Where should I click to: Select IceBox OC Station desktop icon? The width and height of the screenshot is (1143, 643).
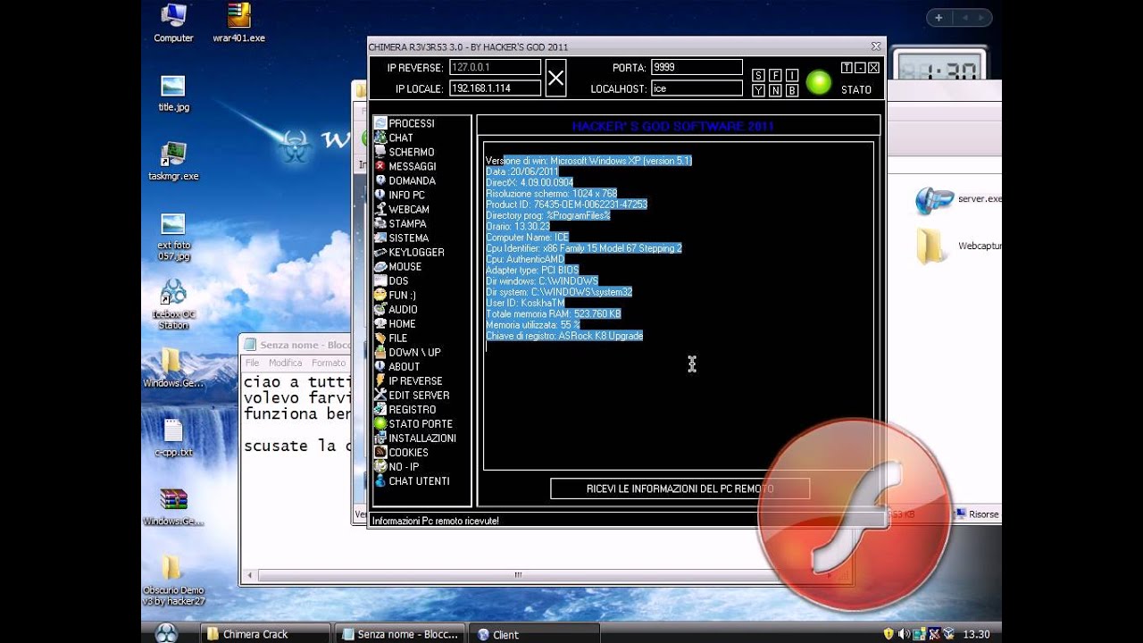click(x=173, y=305)
